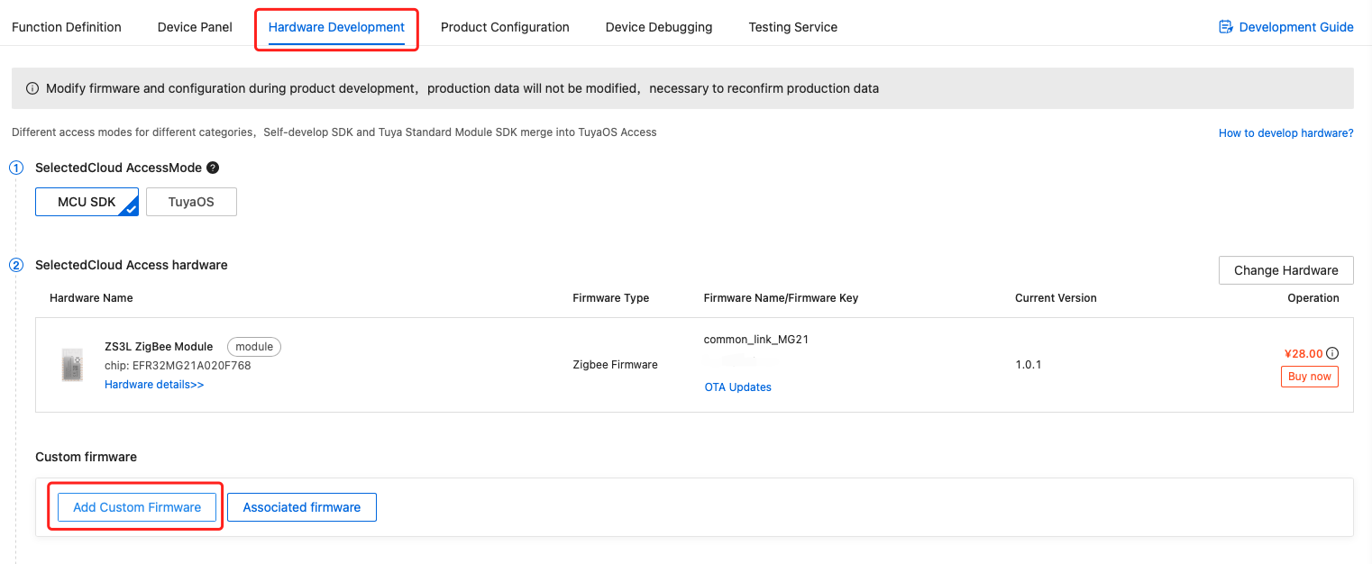The height and width of the screenshot is (564, 1372).
Task: Click the 1.0.1 current version value
Action: tap(1028, 365)
